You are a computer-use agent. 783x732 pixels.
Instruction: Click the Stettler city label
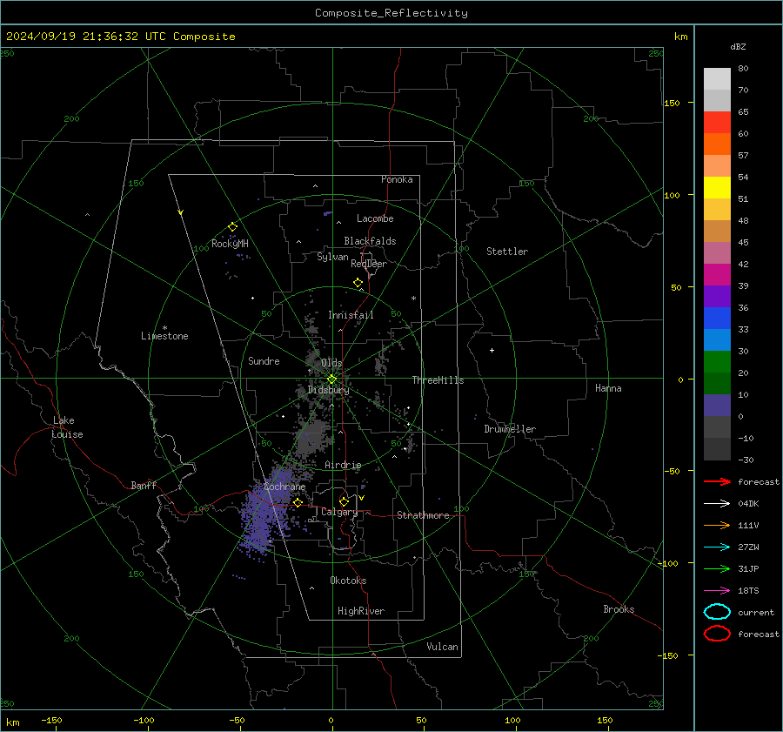click(x=507, y=252)
